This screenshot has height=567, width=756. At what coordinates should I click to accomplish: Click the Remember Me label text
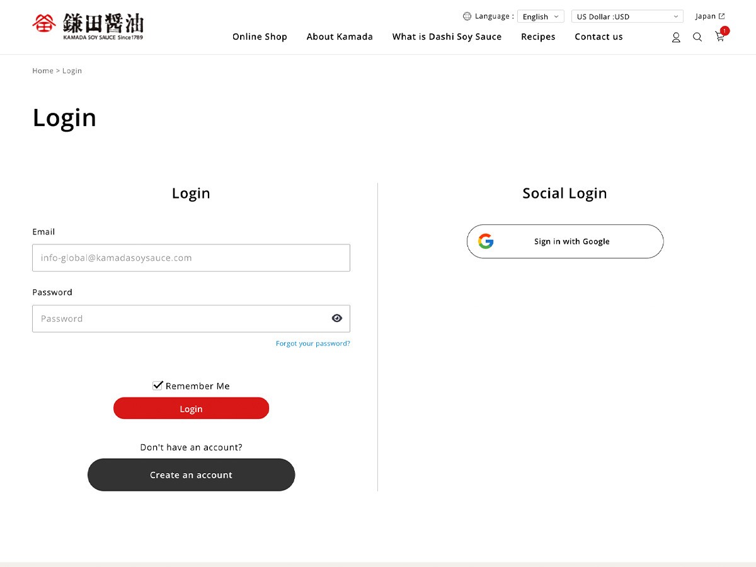point(198,386)
